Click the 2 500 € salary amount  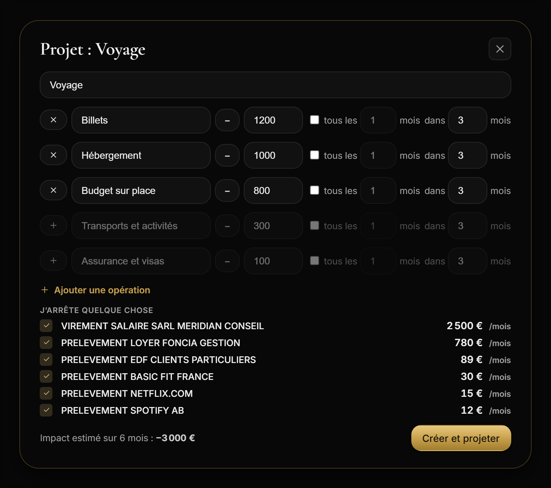click(464, 326)
